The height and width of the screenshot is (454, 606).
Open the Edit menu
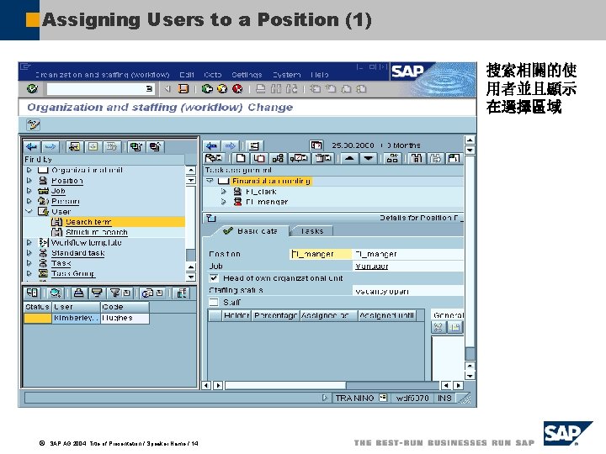187,75
